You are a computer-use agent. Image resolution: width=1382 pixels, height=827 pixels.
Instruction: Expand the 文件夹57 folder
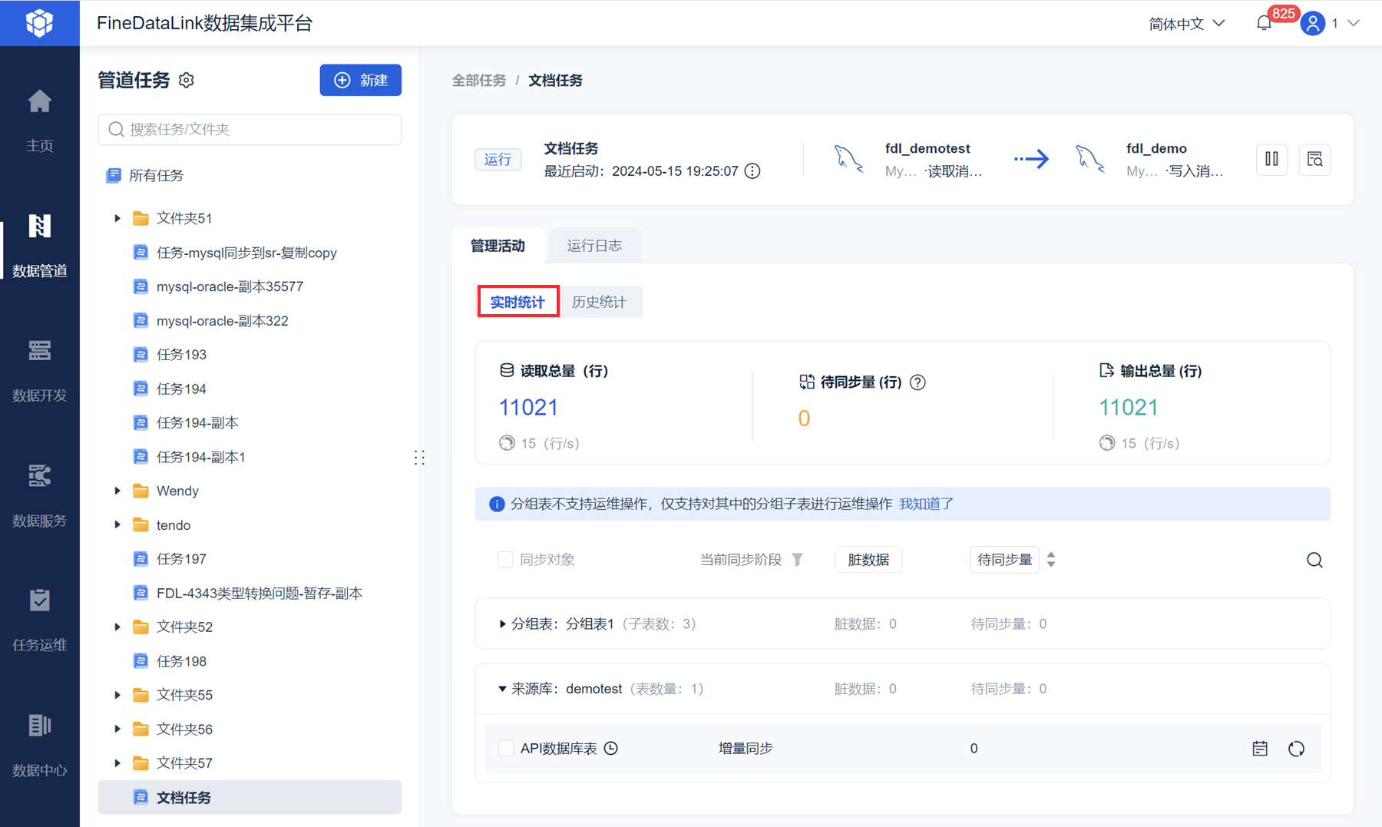[117, 763]
